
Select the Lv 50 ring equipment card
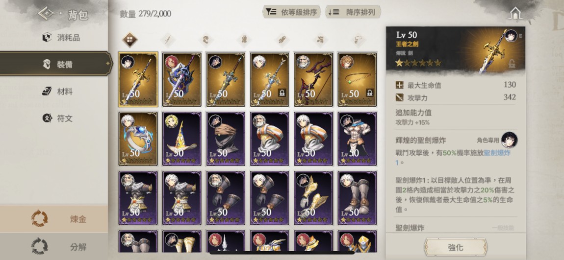click(138, 139)
